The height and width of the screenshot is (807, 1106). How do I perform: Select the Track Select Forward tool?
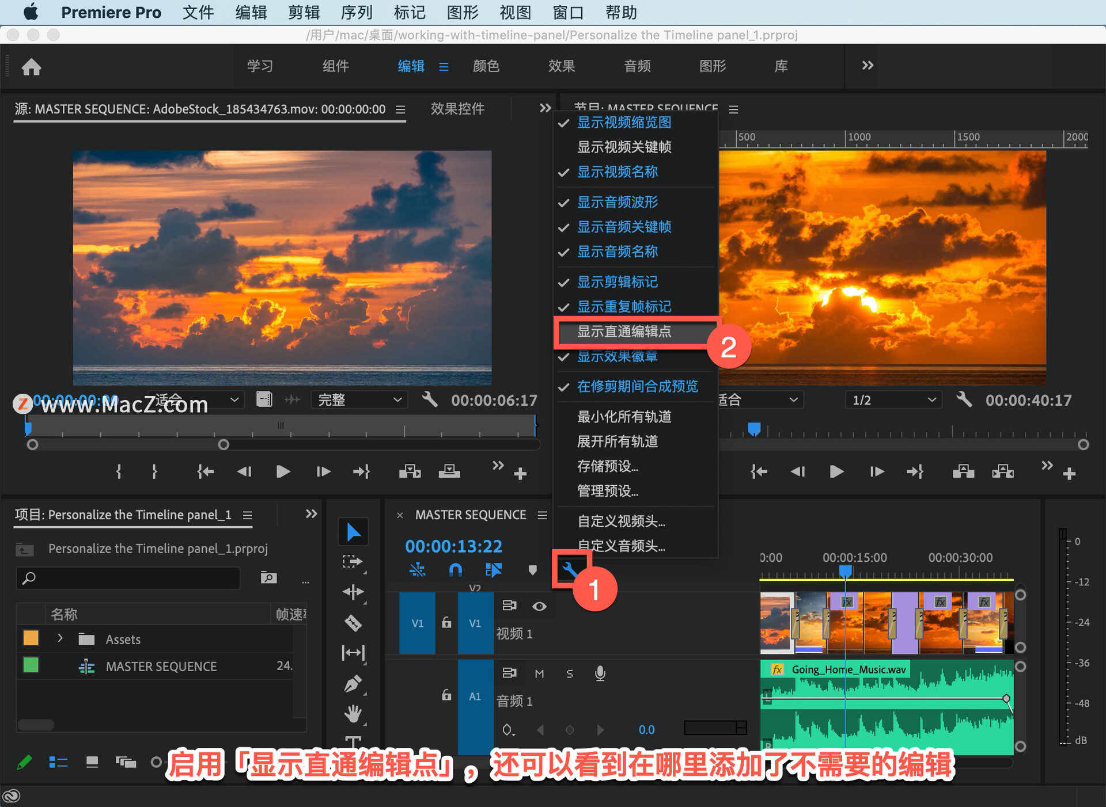click(352, 562)
